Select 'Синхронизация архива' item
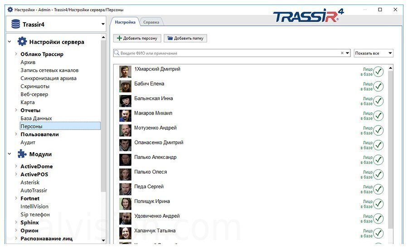The height and width of the screenshot is (249, 408). pyautogui.click(x=49, y=78)
